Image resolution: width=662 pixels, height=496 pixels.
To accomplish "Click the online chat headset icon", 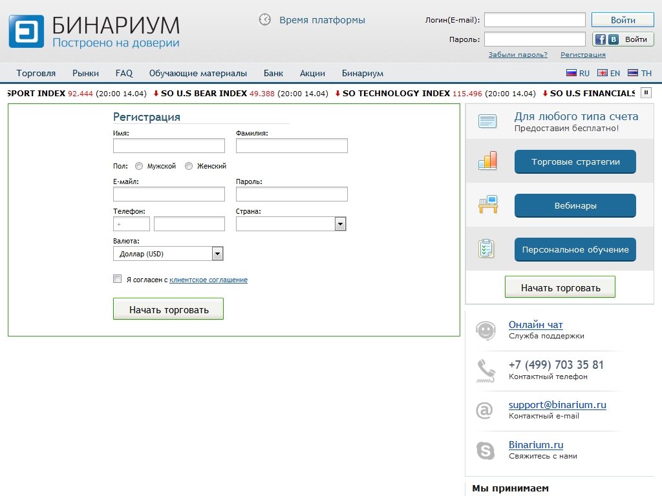I will pyautogui.click(x=486, y=330).
